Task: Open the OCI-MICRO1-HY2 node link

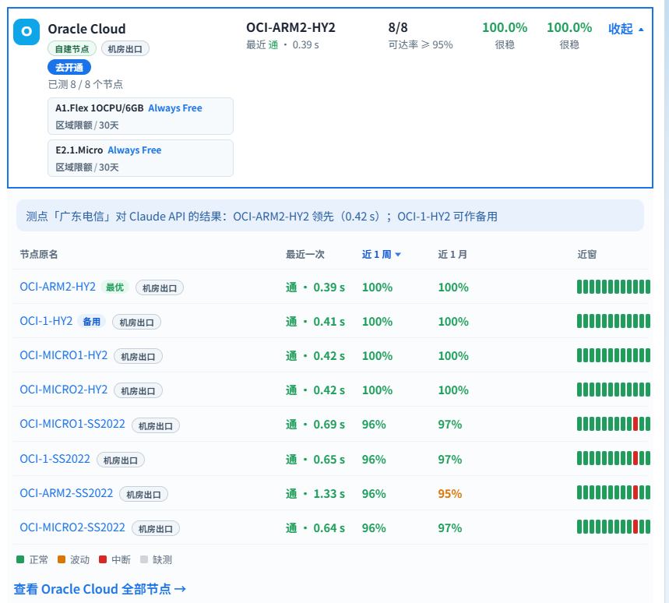Action: click(64, 355)
